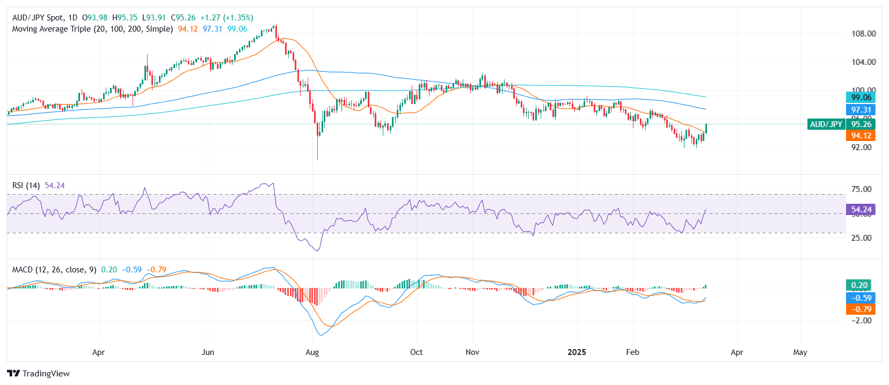Click the orange -0.79 signal label
This screenshot has width=889, height=385.
pyautogui.click(x=861, y=309)
